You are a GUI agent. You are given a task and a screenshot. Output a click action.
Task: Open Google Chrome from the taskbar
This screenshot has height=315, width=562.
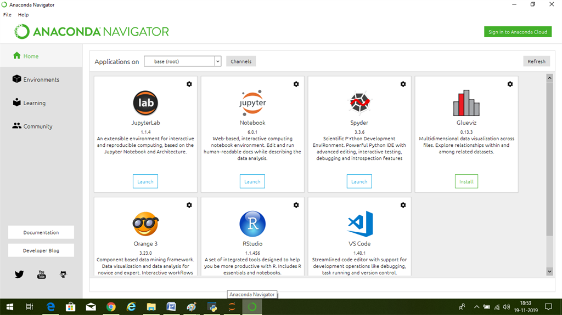pos(111,307)
